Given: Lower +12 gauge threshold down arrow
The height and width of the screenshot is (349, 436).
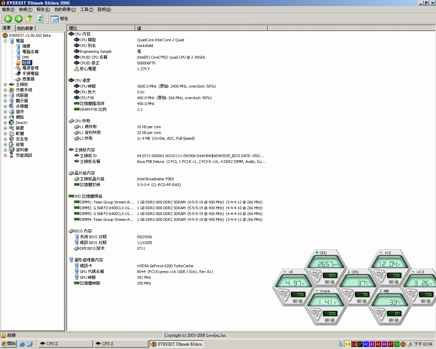Looking at the screenshot, I should click(x=382, y=277).
